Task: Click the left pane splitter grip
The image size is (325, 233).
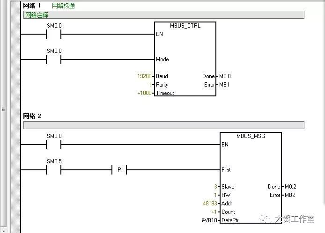Action: pos(3,109)
